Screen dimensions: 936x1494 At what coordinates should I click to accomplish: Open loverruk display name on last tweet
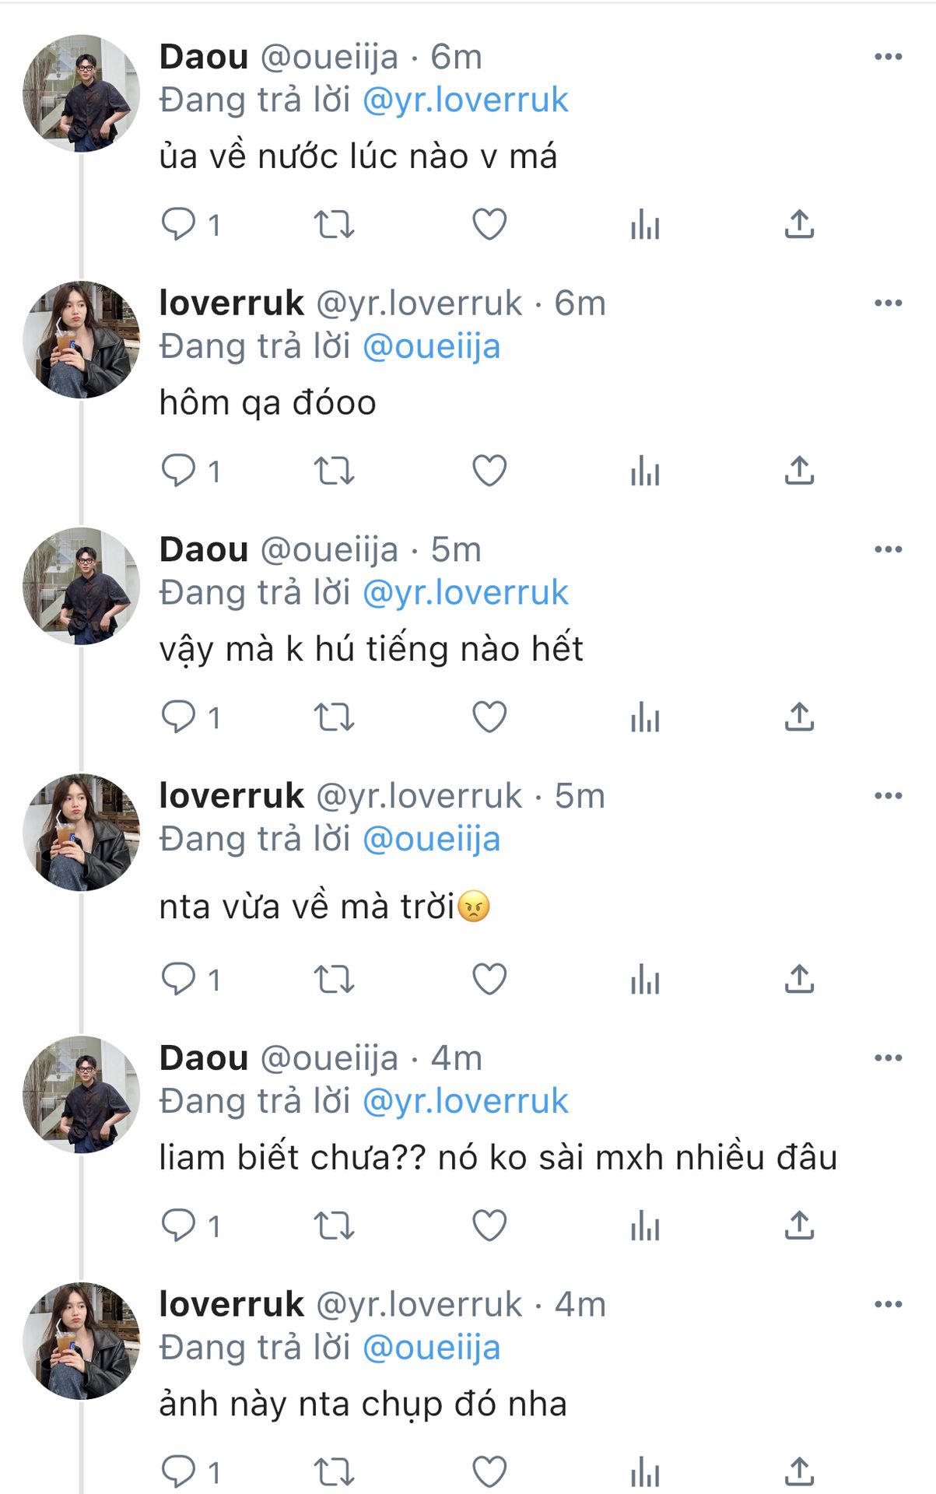(231, 1305)
